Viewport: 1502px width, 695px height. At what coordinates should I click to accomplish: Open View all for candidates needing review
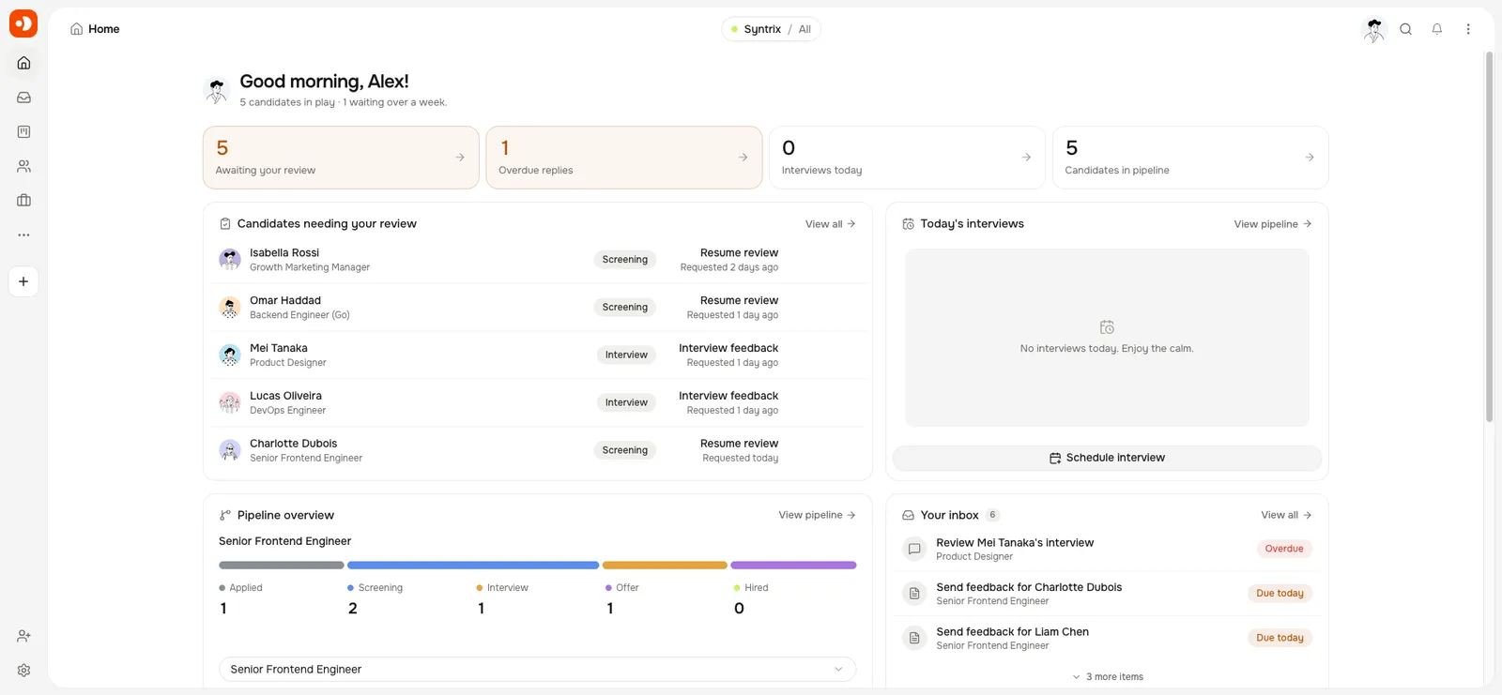pos(830,224)
